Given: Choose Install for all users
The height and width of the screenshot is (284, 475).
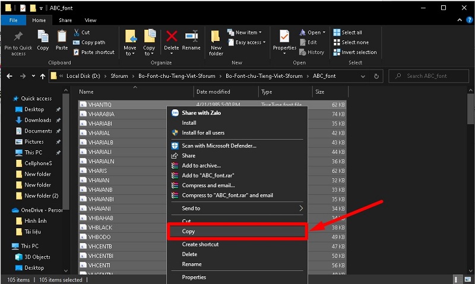Looking at the screenshot, I should click(x=237, y=132).
